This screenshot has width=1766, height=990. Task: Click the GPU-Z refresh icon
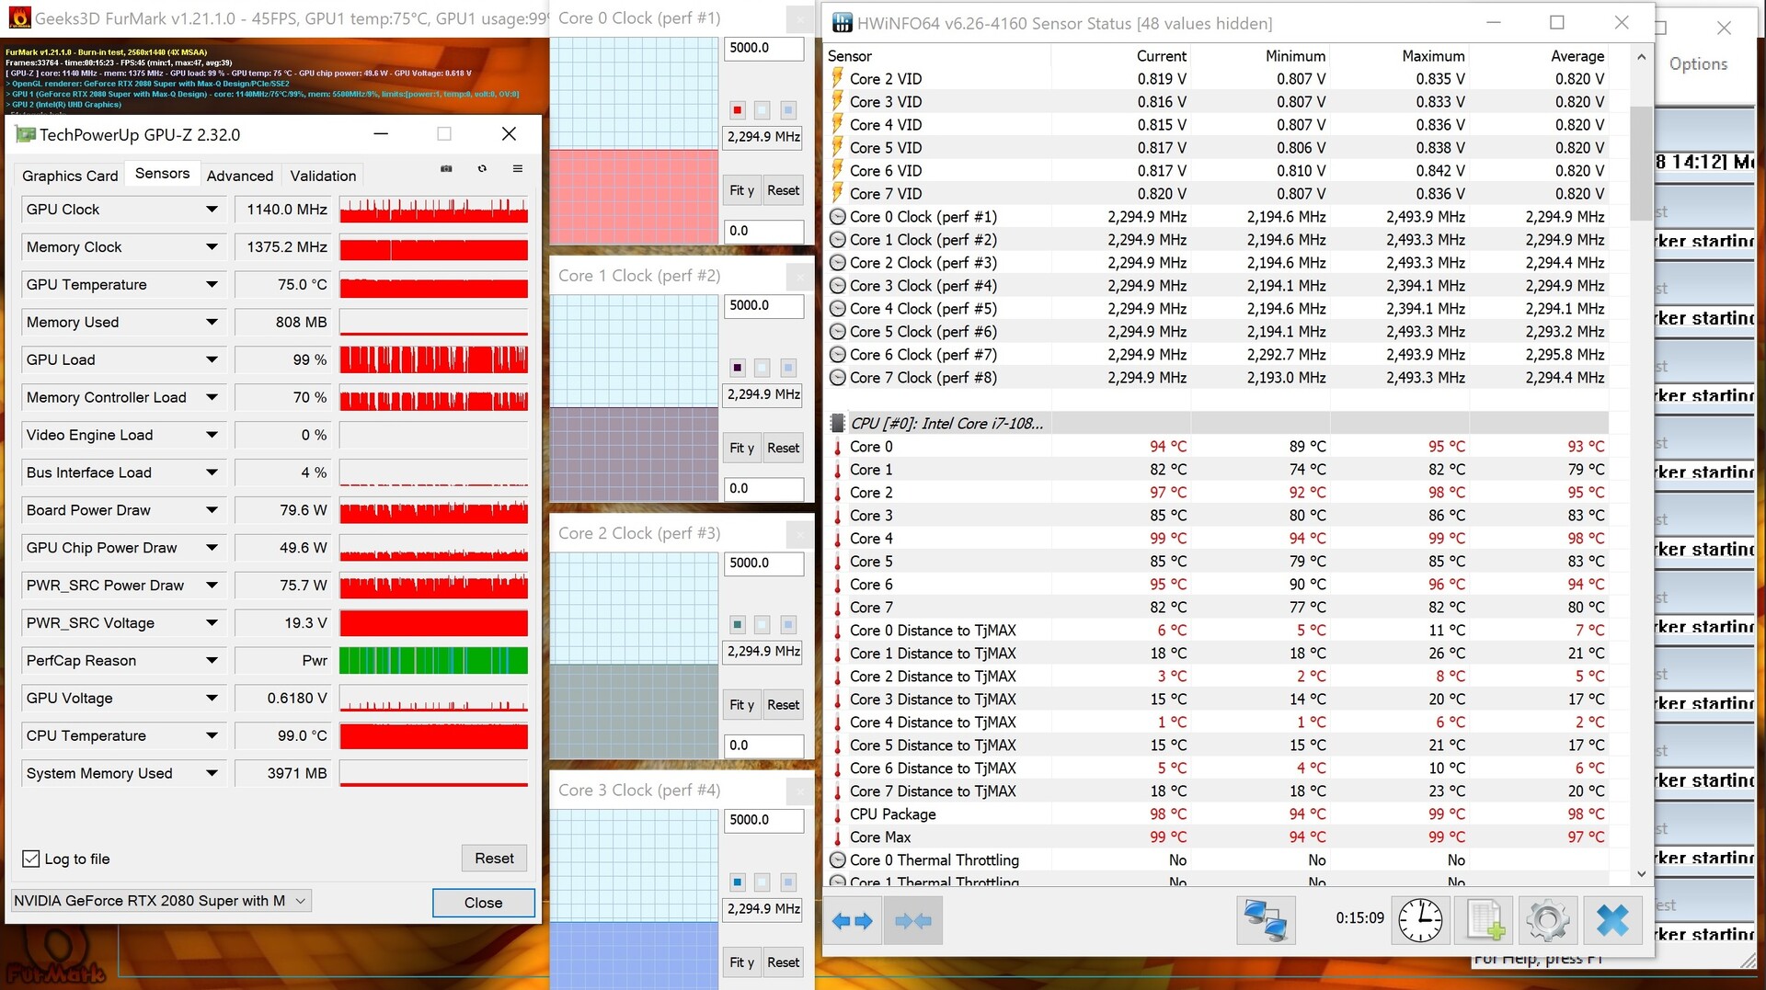tap(482, 169)
